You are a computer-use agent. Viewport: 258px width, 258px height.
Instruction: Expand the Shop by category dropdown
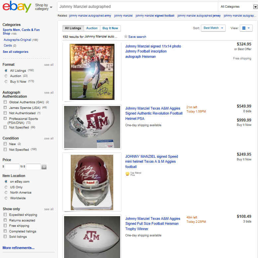(x=43, y=7)
